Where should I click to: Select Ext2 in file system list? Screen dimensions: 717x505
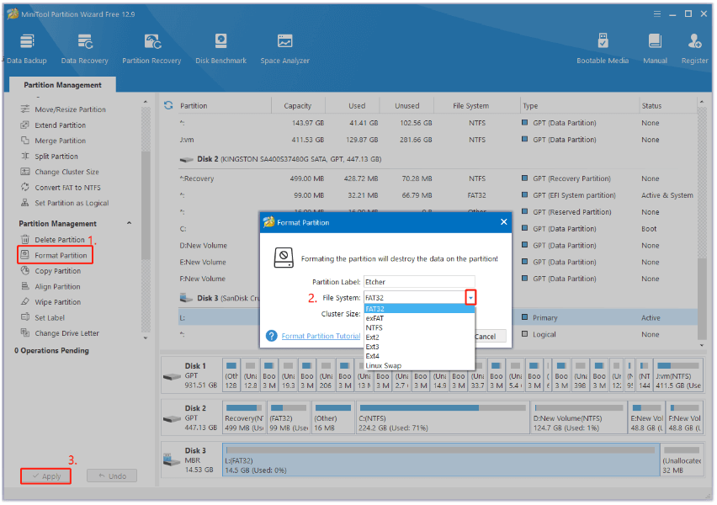419,338
